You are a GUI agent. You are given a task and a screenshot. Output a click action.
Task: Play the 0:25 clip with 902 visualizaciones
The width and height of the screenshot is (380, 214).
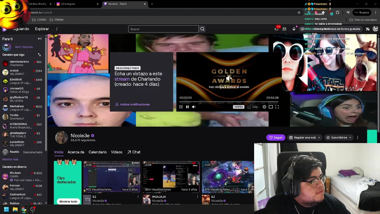pyautogui.click(x=112, y=177)
